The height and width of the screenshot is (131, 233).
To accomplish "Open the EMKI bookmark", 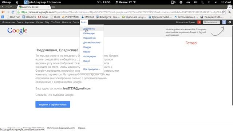I will [x=55, y=17].
